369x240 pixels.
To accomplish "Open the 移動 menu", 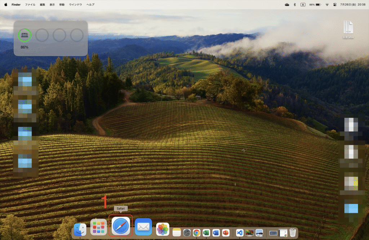I will click(x=62, y=4).
